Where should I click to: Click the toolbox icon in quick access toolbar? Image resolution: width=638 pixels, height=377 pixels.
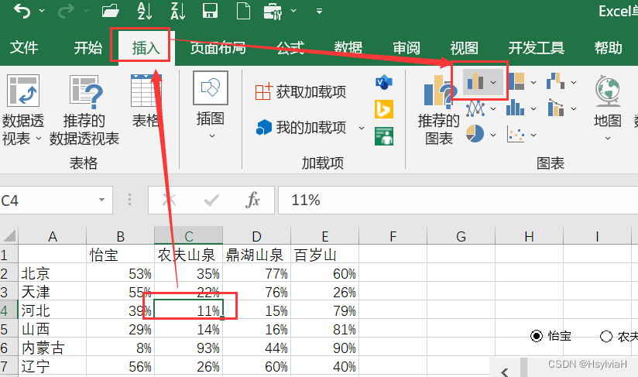tap(273, 12)
